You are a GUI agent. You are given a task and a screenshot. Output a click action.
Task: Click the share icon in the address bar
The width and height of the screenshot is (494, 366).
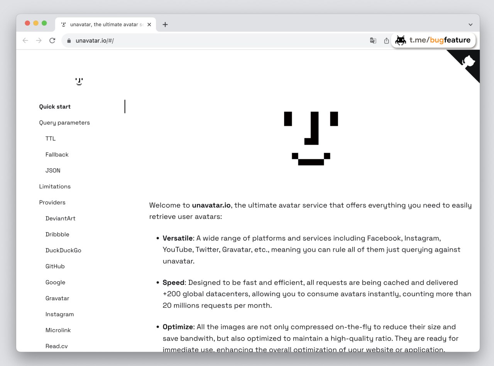tap(386, 41)
